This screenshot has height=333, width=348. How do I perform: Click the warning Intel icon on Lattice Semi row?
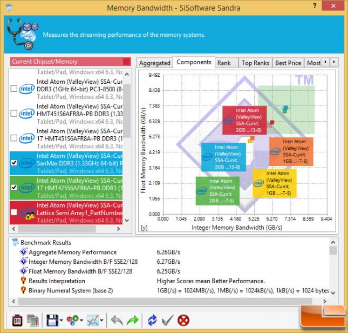point(27,213)
